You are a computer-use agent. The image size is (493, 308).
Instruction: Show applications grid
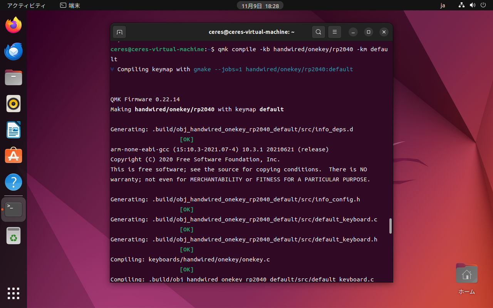13,293
